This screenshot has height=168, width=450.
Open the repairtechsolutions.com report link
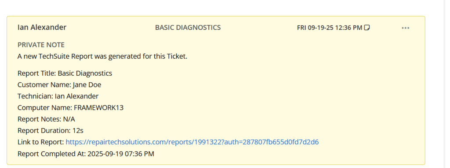192,142
